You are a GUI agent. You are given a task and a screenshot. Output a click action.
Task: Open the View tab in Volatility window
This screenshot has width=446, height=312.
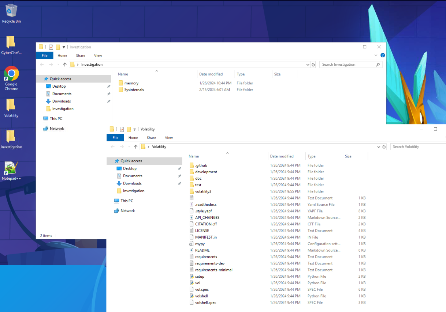(169, 138)
